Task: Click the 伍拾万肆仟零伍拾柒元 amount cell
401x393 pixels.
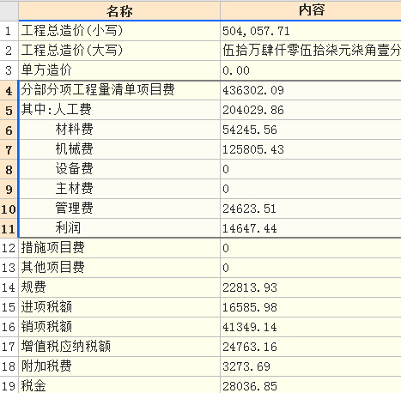Action: coord(311,51)
